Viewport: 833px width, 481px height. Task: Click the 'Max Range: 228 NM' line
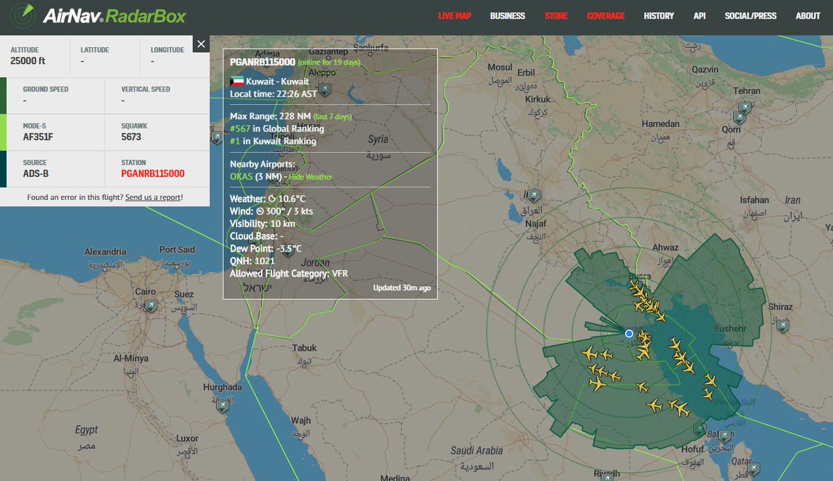pyautogui.click(x=270, y=116)
